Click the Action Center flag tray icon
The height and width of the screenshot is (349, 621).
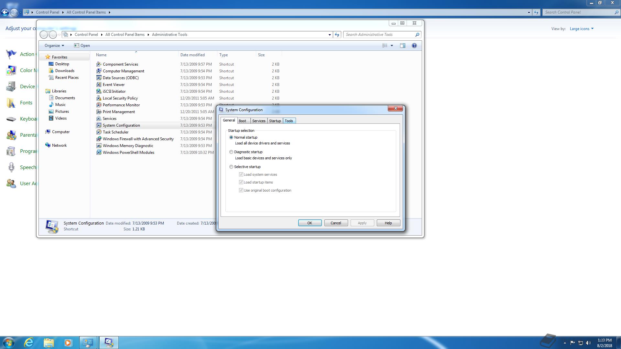click(572, 343)
